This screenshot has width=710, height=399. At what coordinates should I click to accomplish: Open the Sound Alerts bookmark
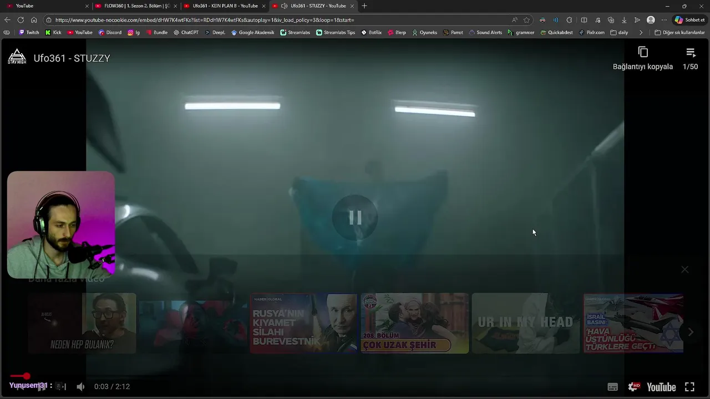pos(485,32)
